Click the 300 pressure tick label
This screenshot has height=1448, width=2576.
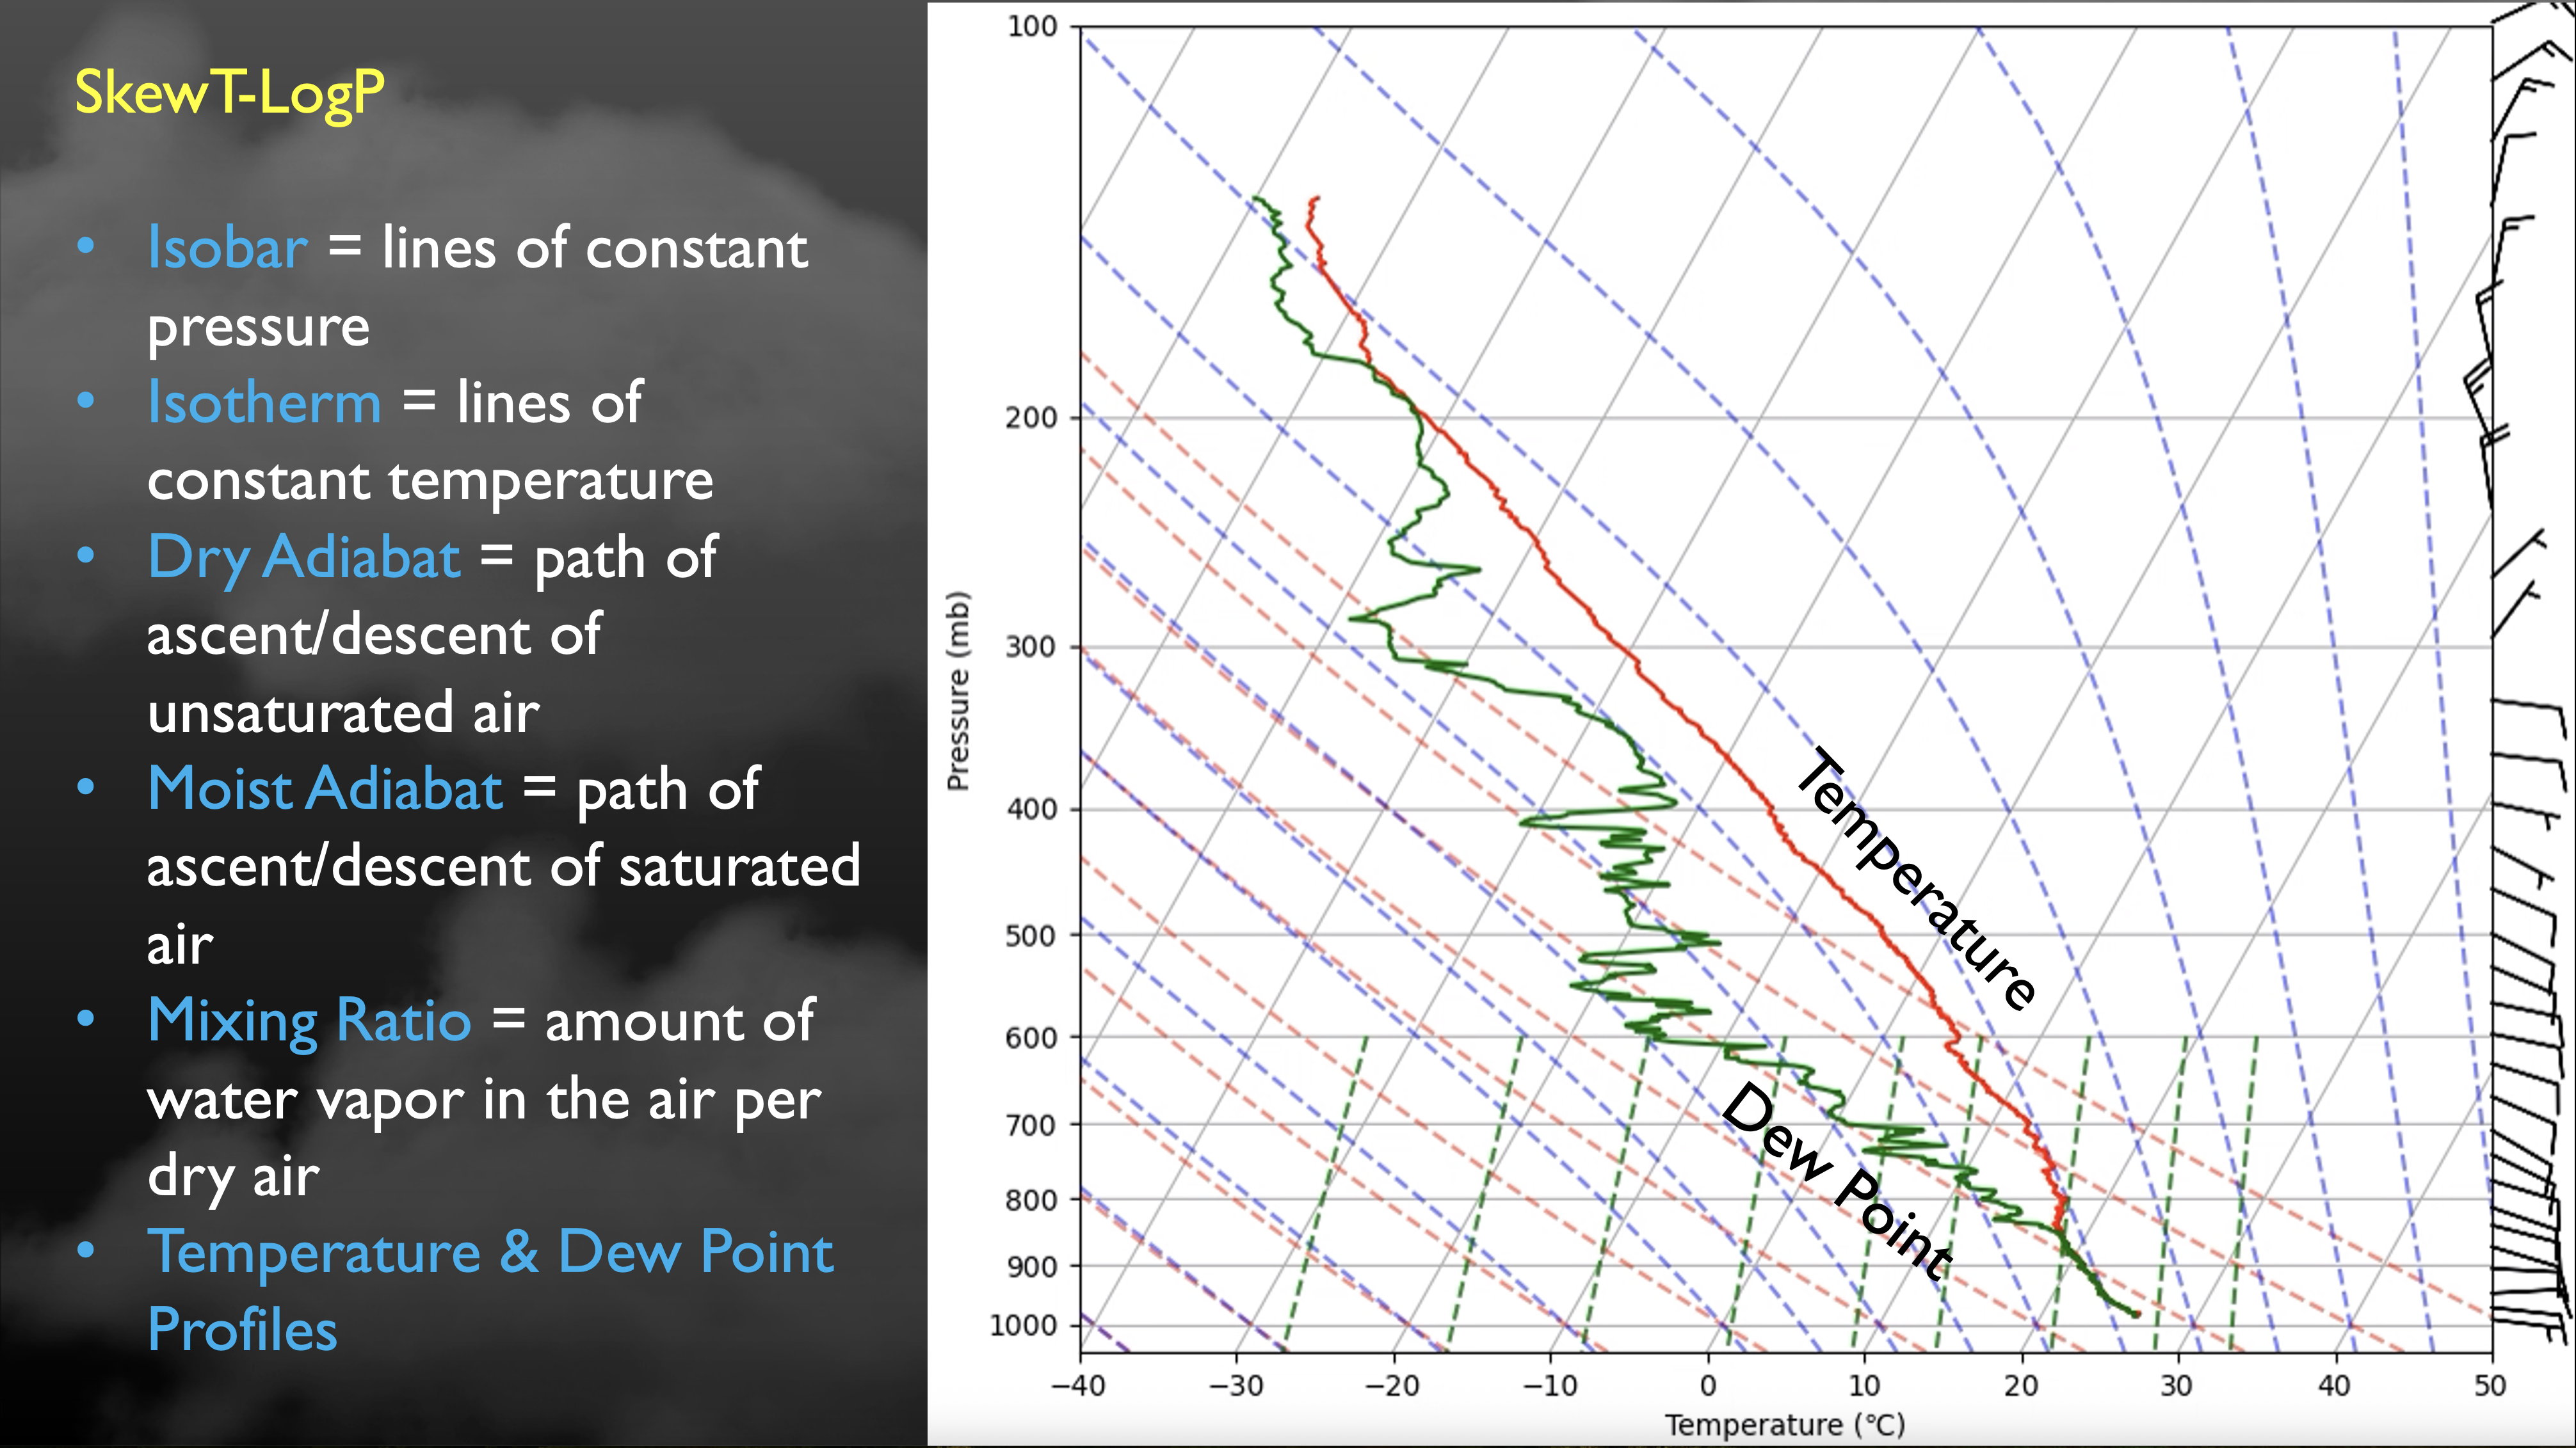pos(1032,648)
